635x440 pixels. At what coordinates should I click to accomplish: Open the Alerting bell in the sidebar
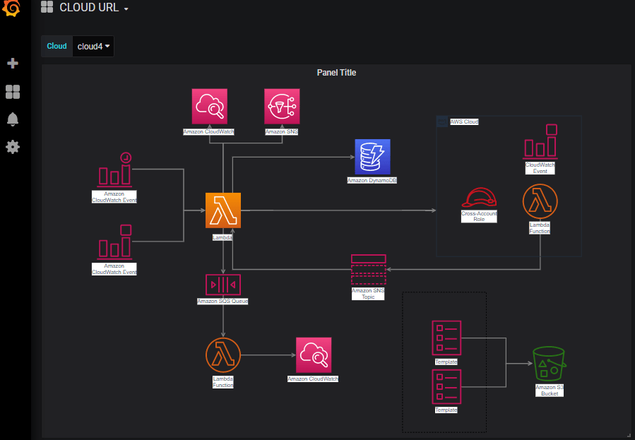pyautogui.click(x=12, y=119)
